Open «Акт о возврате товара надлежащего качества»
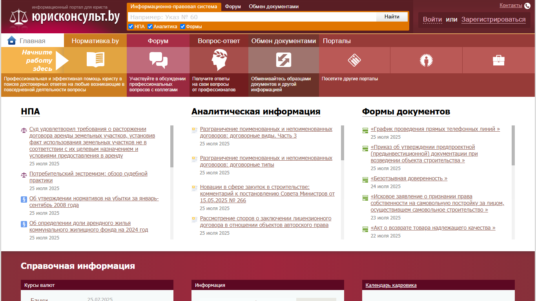 (x=433, y=228)
